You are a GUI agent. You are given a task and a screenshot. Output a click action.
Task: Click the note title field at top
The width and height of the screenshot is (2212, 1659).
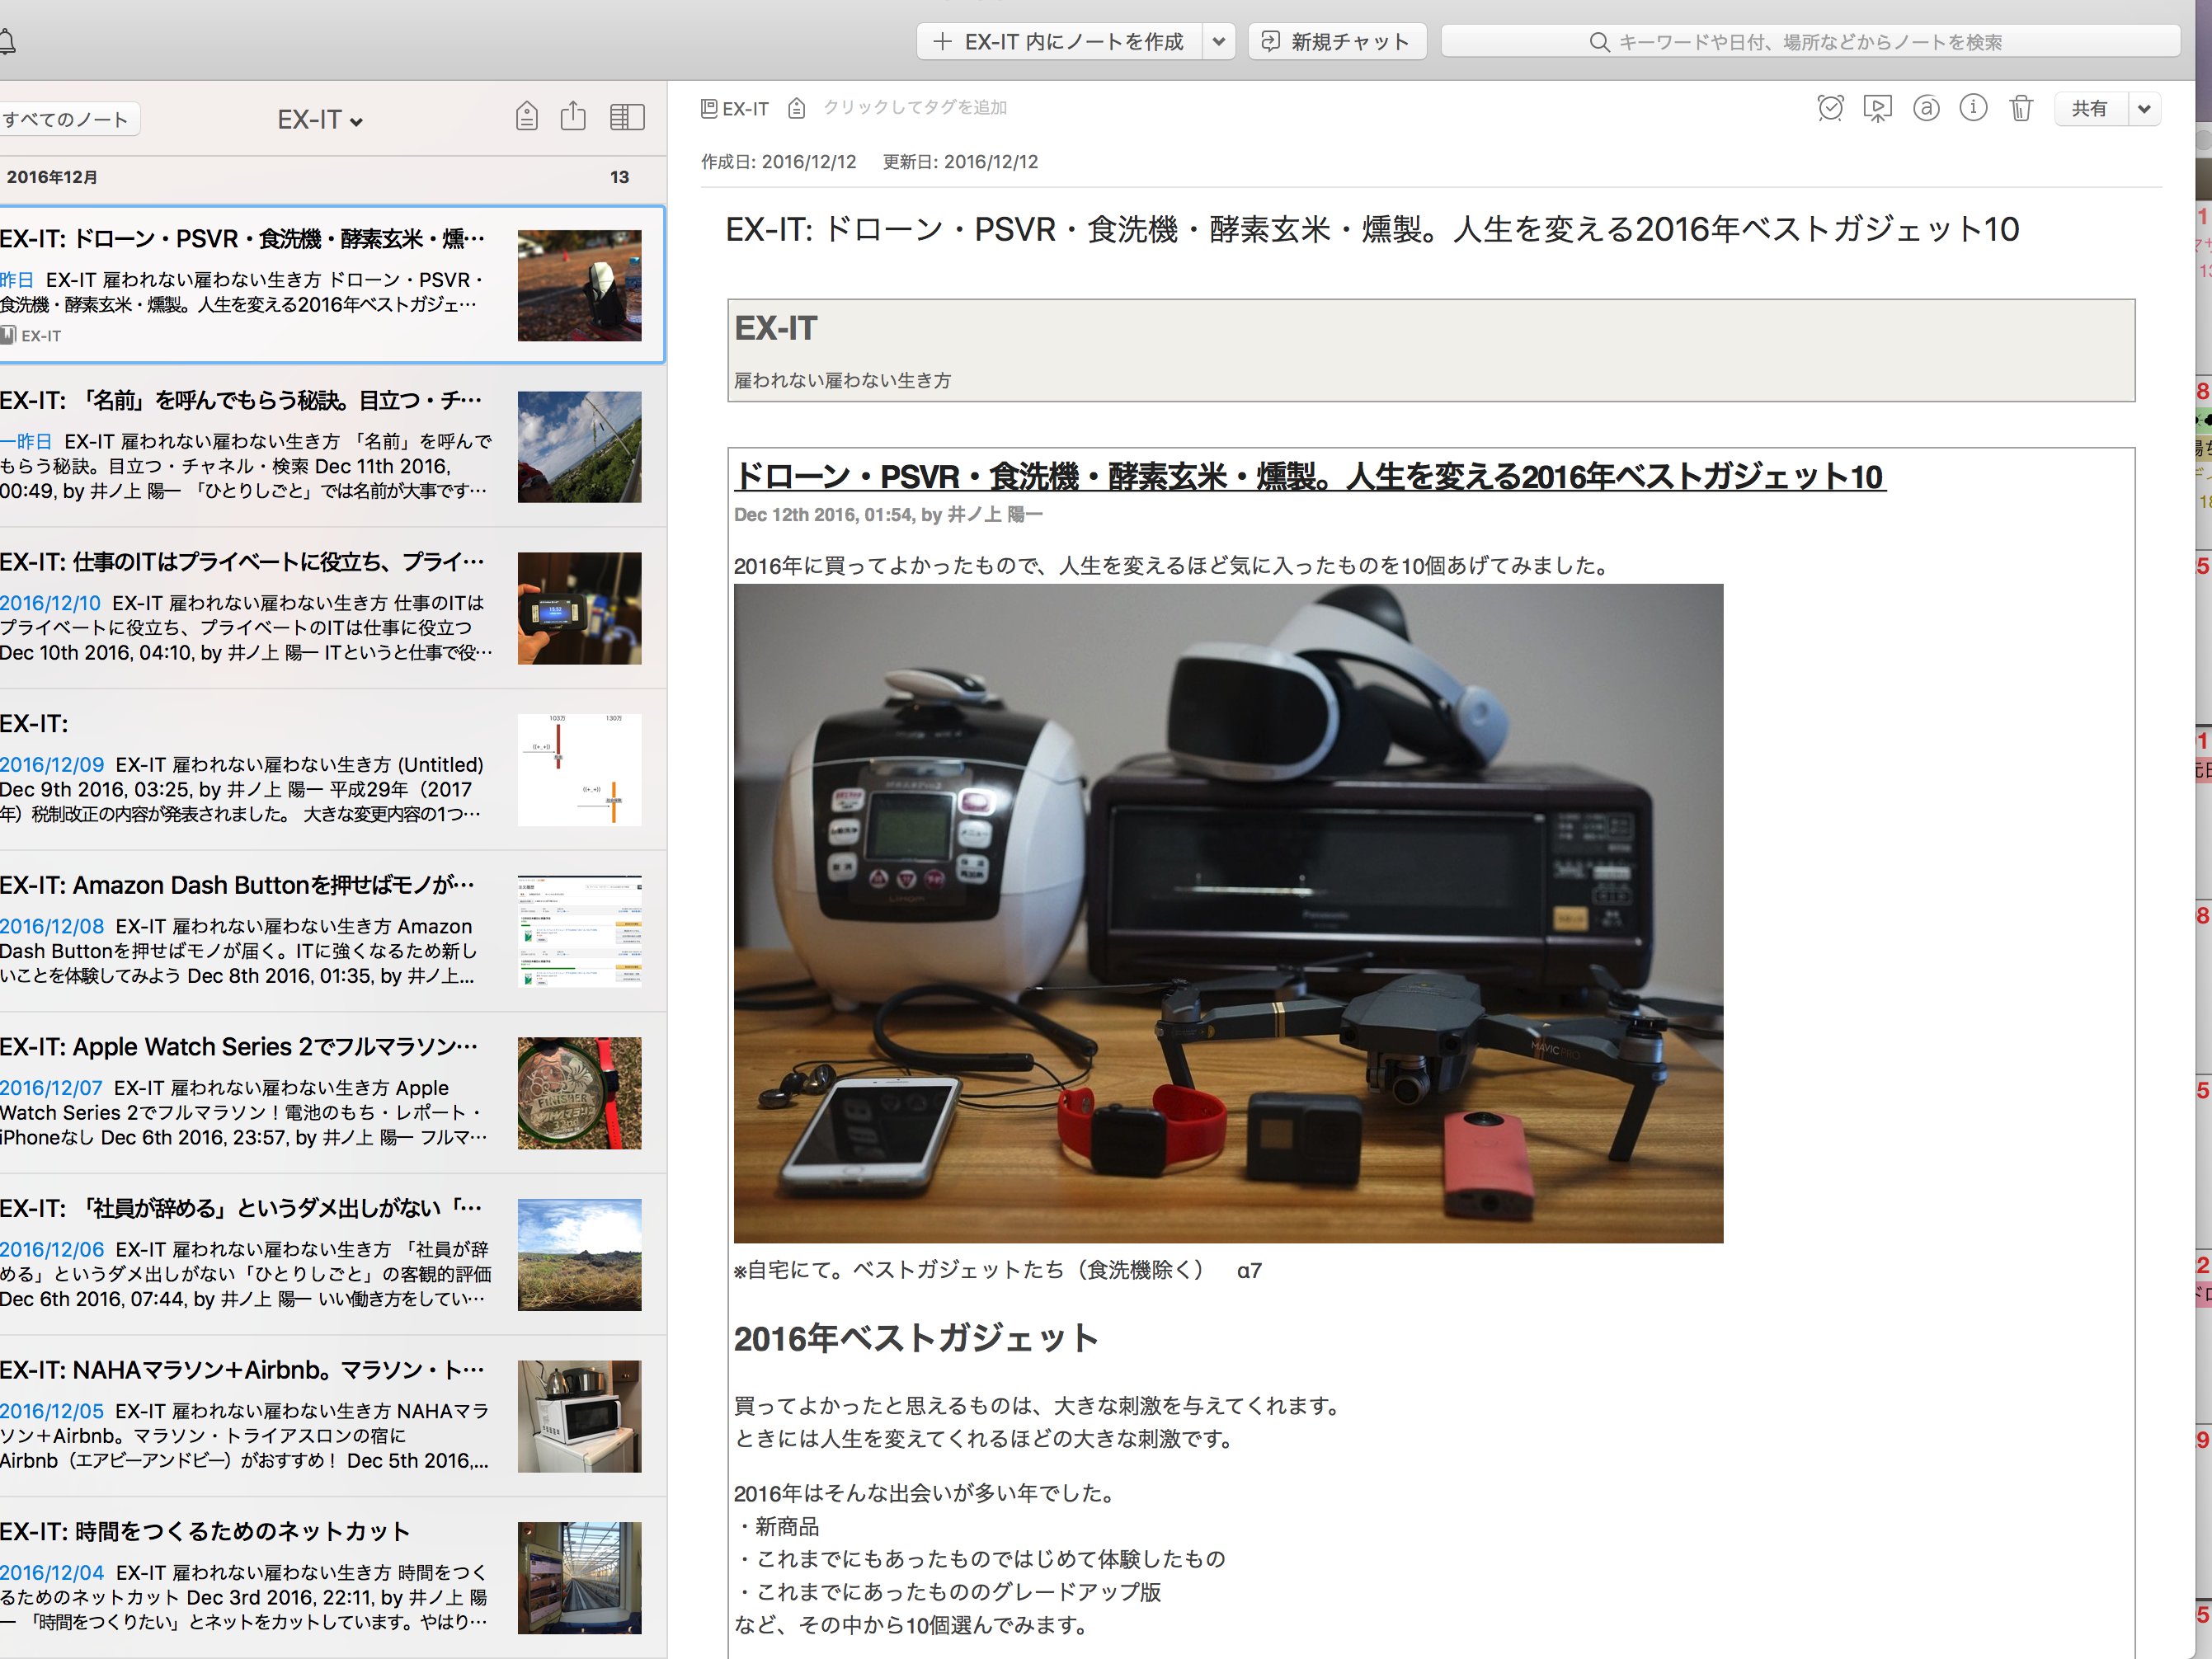1372,229
